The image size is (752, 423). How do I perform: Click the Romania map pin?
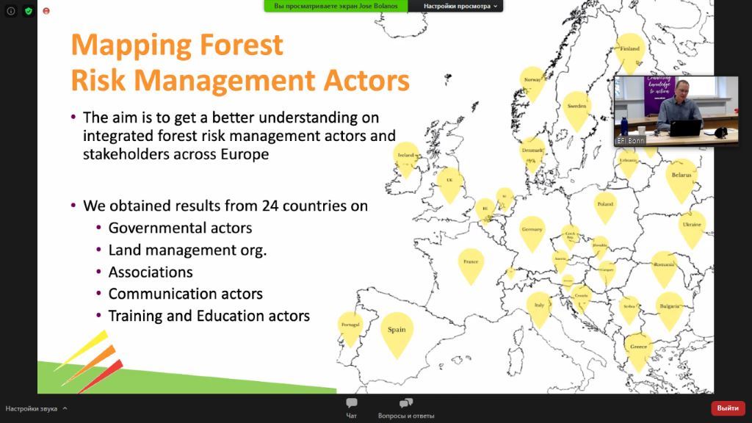(x=664, y=269)
